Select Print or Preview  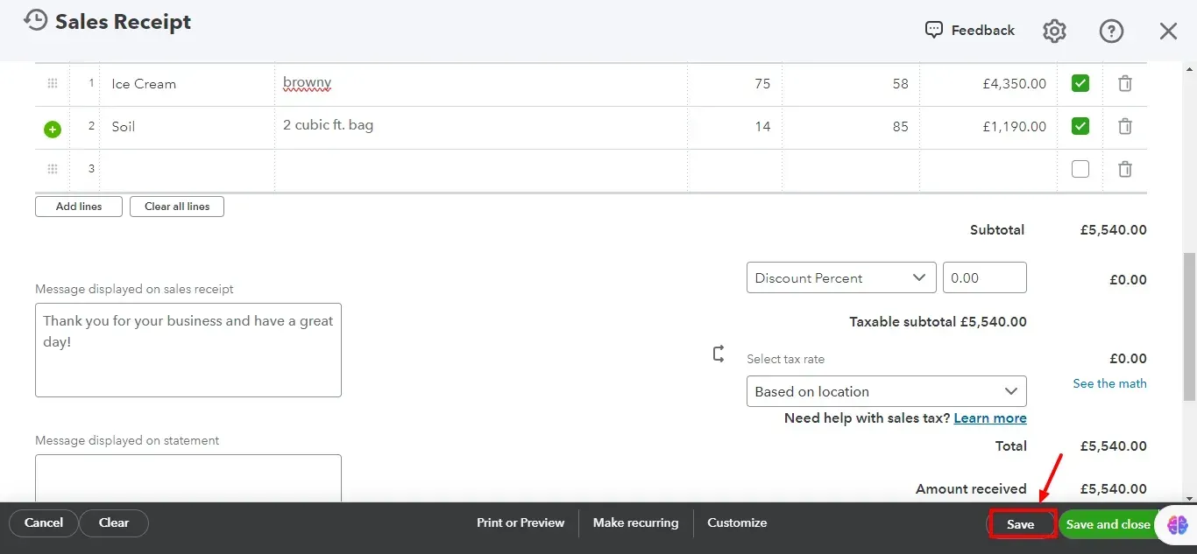(521, 522)
